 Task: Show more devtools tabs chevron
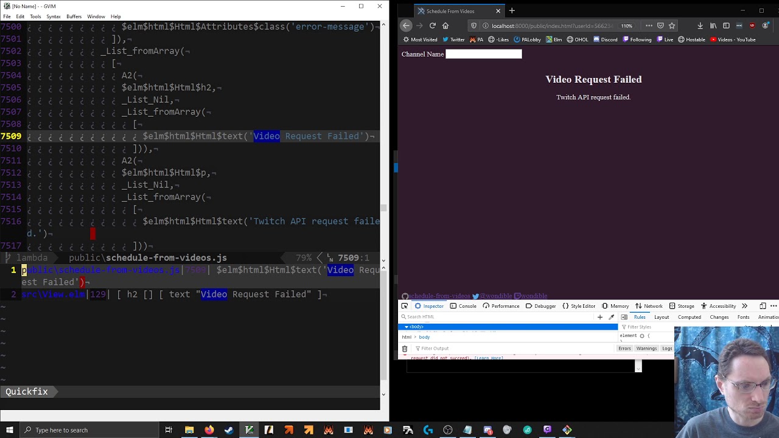coord(744,306)
